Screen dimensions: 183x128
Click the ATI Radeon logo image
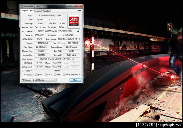pos(74,21)
